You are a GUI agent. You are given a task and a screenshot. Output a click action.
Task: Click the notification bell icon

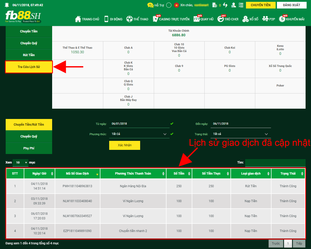[x=7, y=5]
